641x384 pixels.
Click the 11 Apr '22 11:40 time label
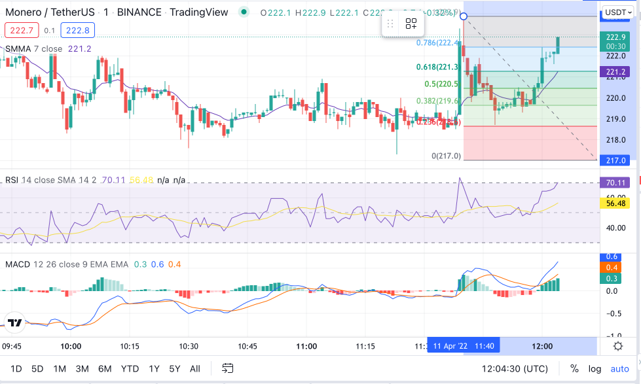tap(464, 347)
